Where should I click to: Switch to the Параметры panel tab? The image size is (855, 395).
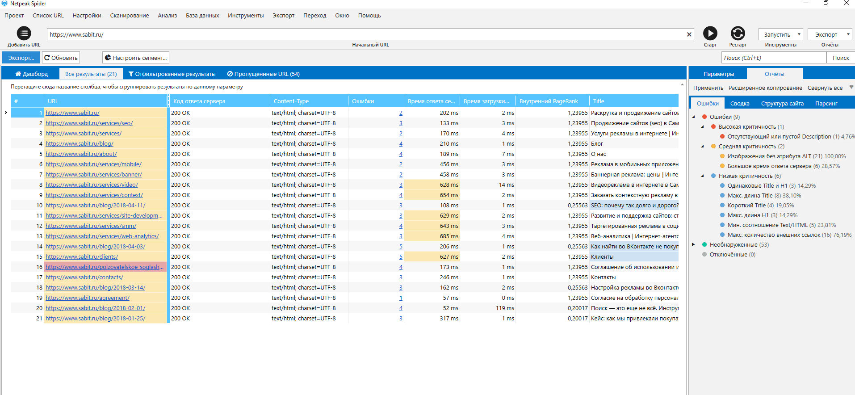pyautogui.click(x=718, y=74)
